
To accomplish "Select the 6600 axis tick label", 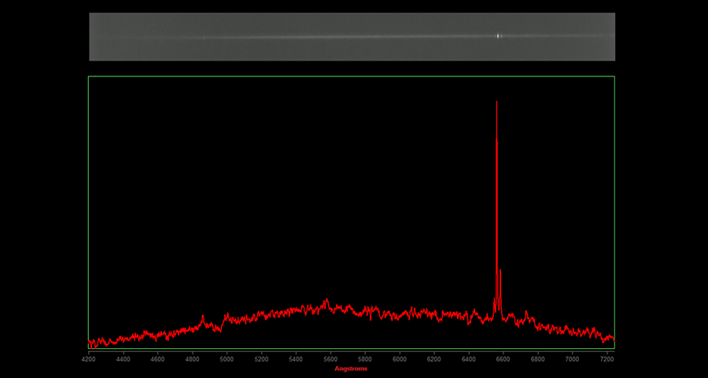I will pos(503,359).
